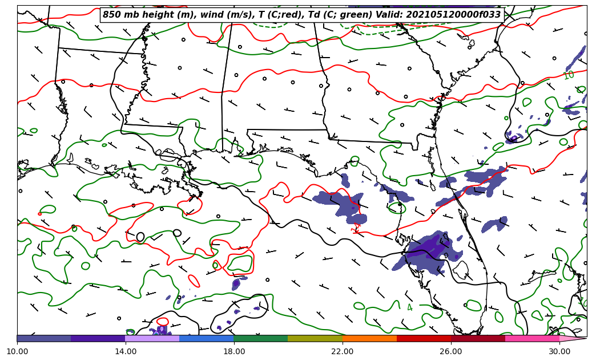
Task: Pick the olive 20–22 colorbar segment
Action: pyautogui.click(x=315, y=338)
